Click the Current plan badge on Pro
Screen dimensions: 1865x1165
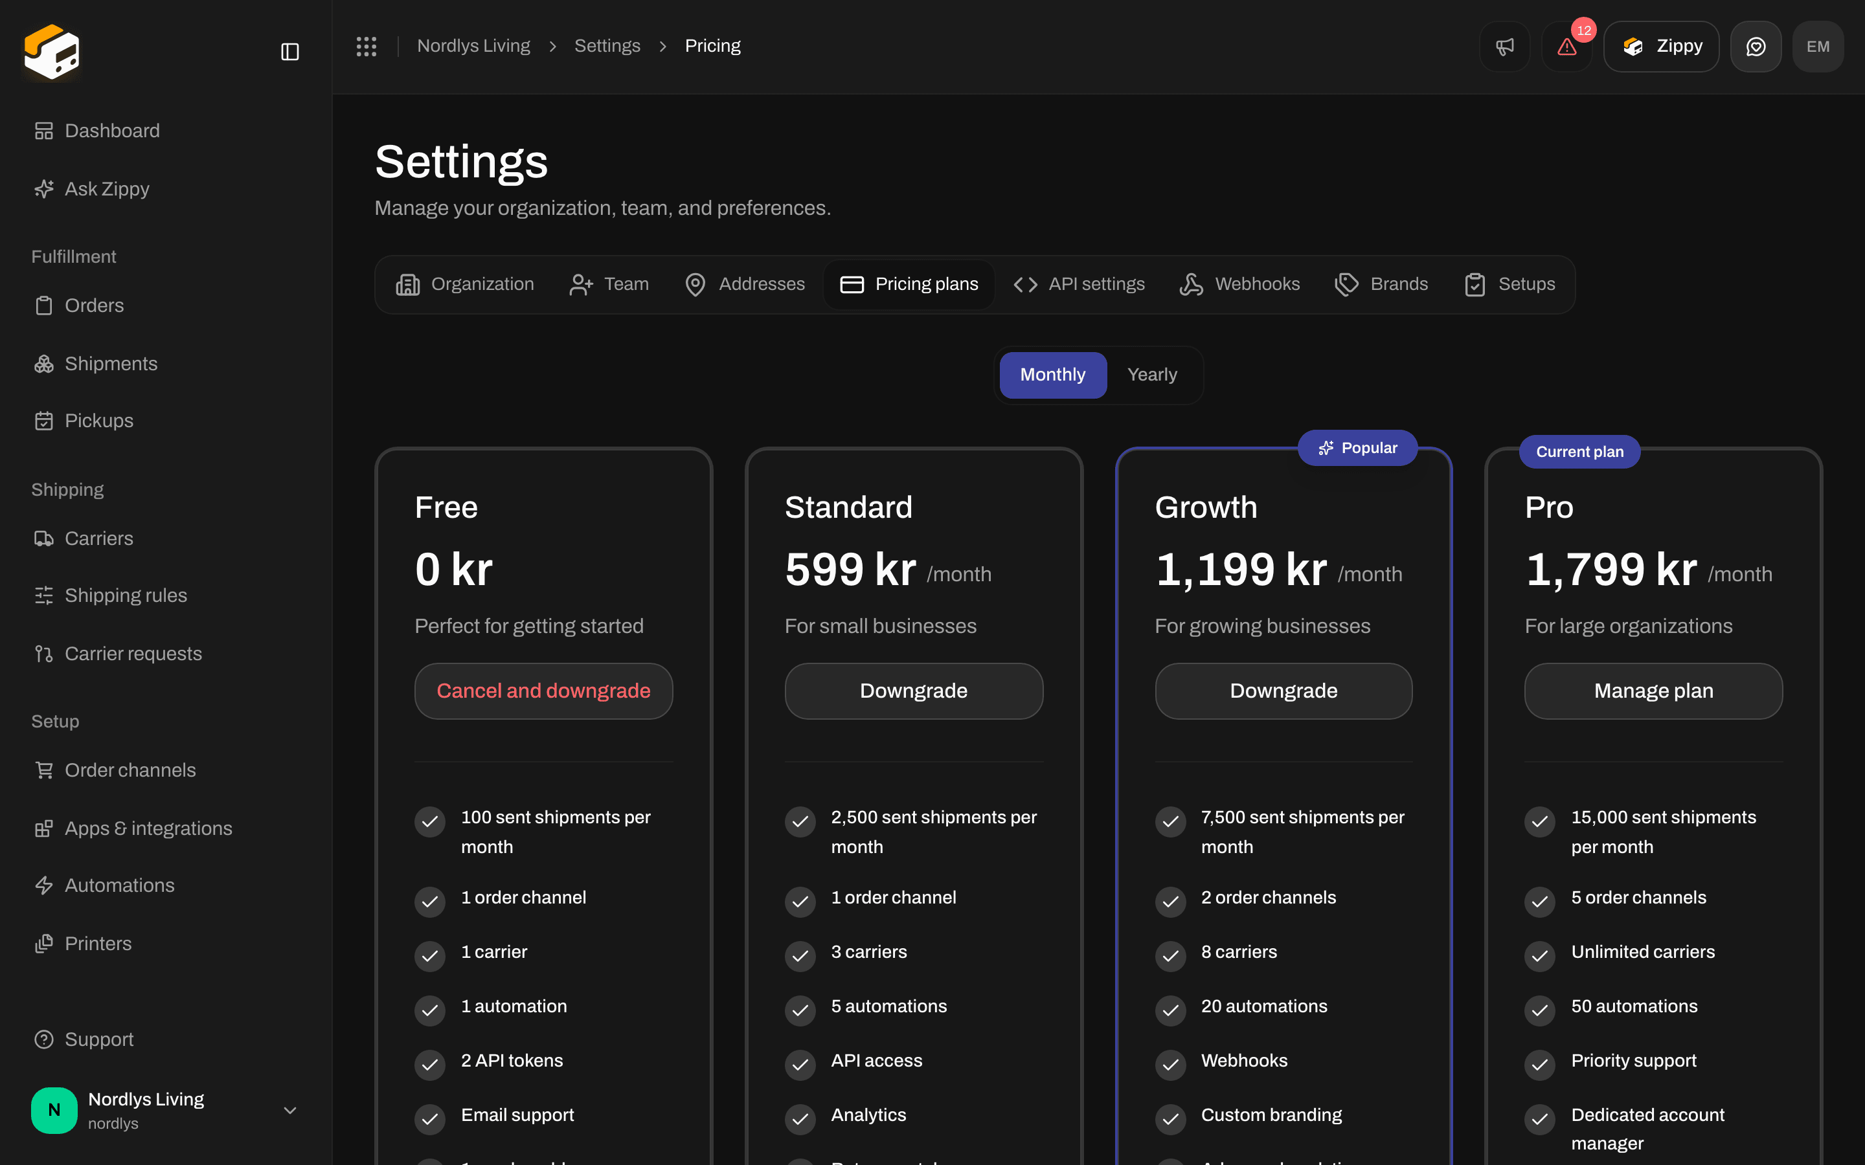click(1579, 452)
